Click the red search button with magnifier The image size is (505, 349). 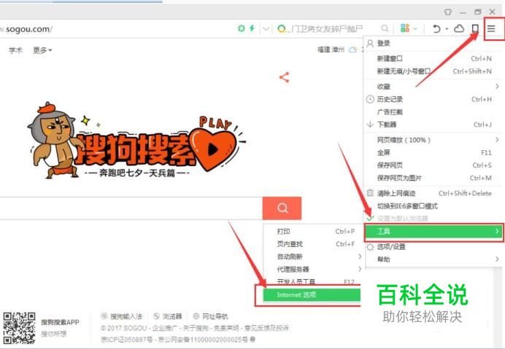tap(282, 208)
